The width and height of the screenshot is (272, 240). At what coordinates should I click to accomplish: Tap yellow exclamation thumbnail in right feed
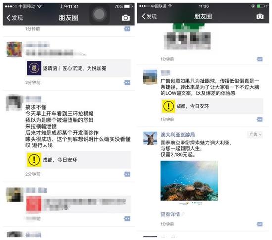pyautogui.click(x=168, y=106)
